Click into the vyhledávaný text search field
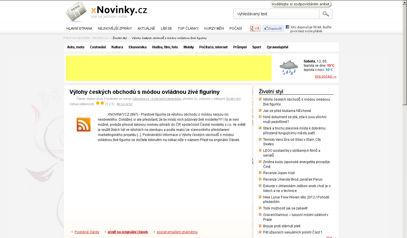The width and height of the screenshot is (407, 238). tap(276, 14)
